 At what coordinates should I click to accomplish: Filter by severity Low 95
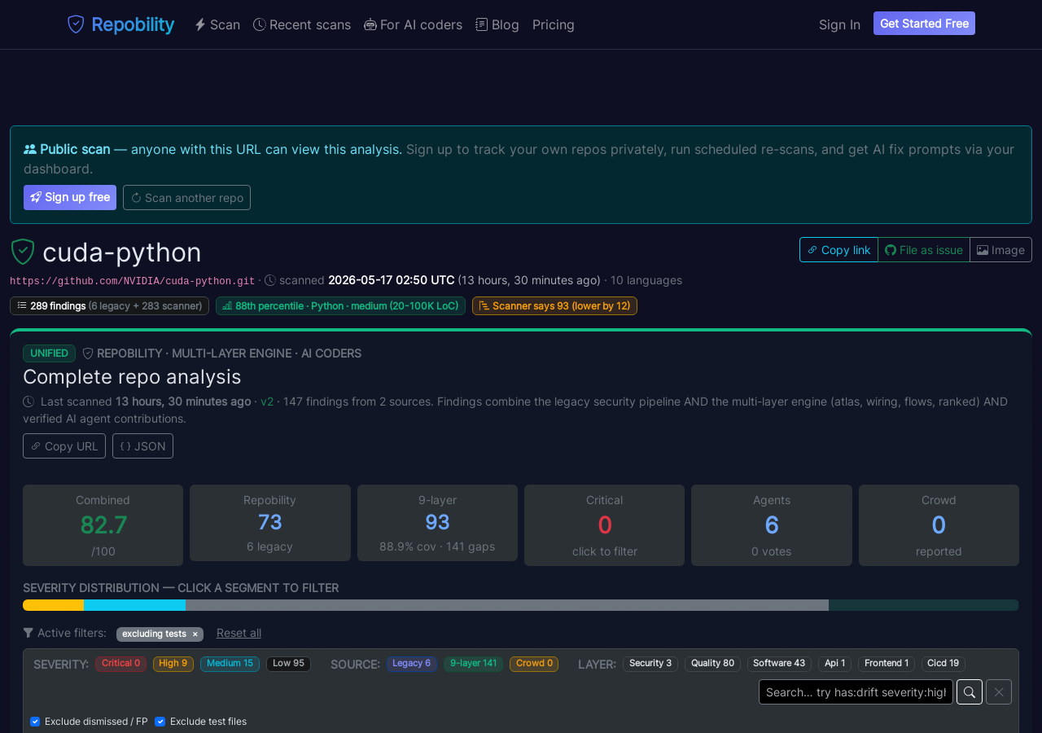coord(288,664)
